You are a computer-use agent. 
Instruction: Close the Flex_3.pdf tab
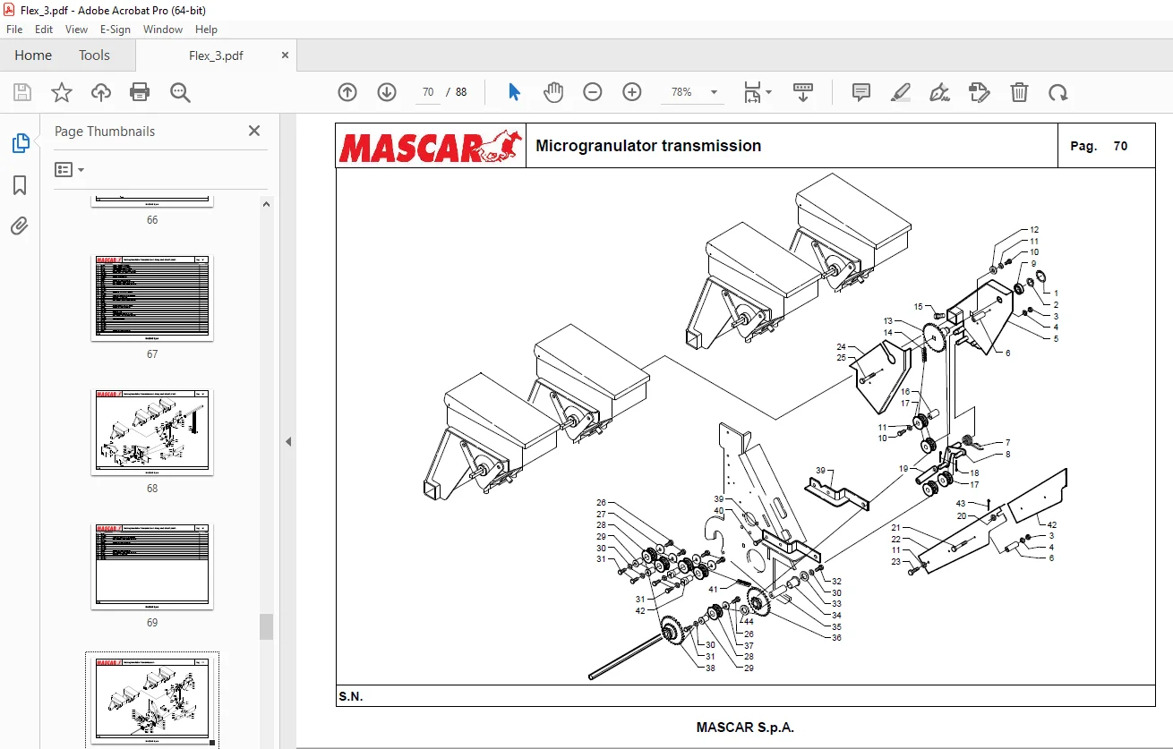coord(286,55)
